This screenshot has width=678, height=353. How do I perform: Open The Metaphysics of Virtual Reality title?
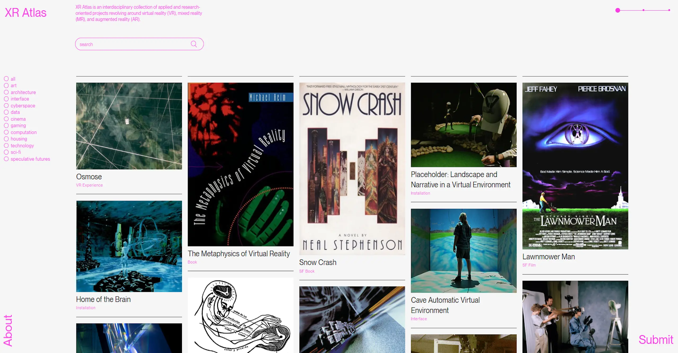click(239, 254)
